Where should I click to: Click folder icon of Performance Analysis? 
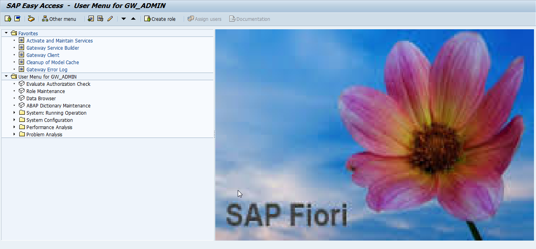22,127
